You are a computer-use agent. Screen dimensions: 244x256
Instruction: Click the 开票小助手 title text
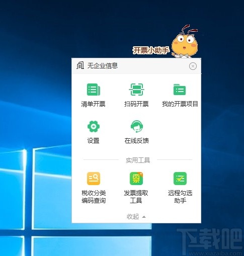click(x=151, y=50)
